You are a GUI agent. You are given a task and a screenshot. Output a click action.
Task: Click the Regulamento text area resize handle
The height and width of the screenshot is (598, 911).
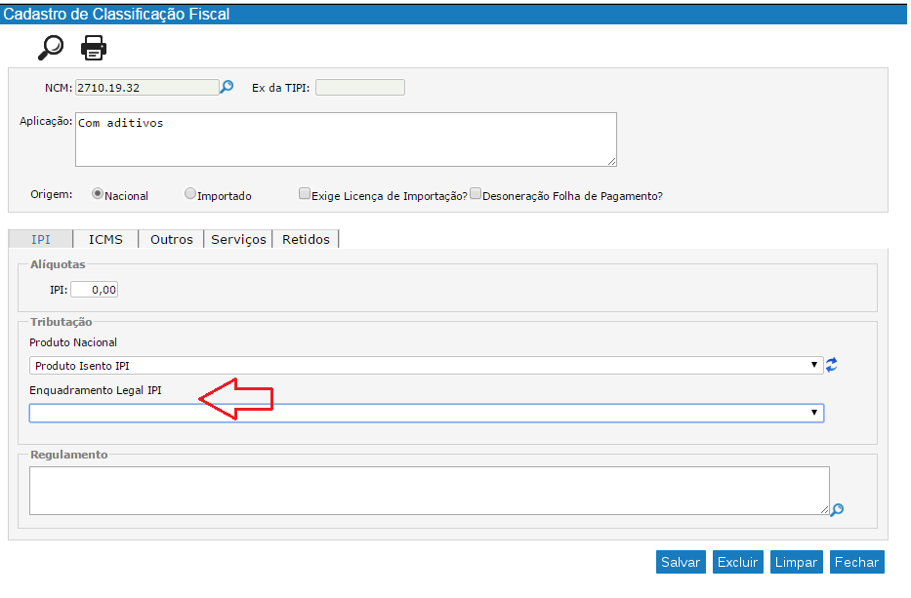point(825,510)
